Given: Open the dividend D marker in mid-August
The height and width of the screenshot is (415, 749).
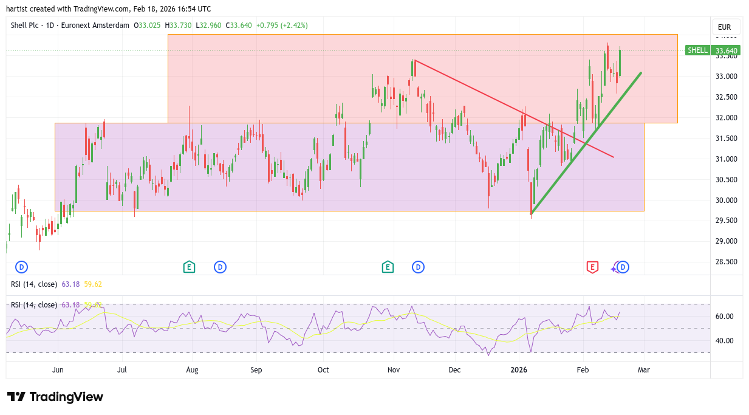Looking at the screenshot, I should 220,267.
